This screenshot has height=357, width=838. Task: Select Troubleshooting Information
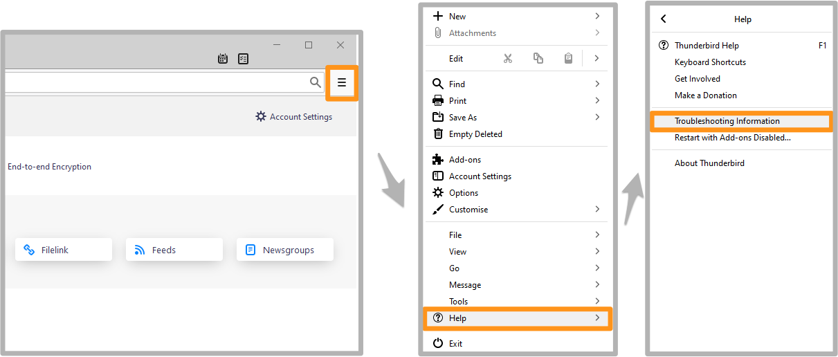[727, 121]
